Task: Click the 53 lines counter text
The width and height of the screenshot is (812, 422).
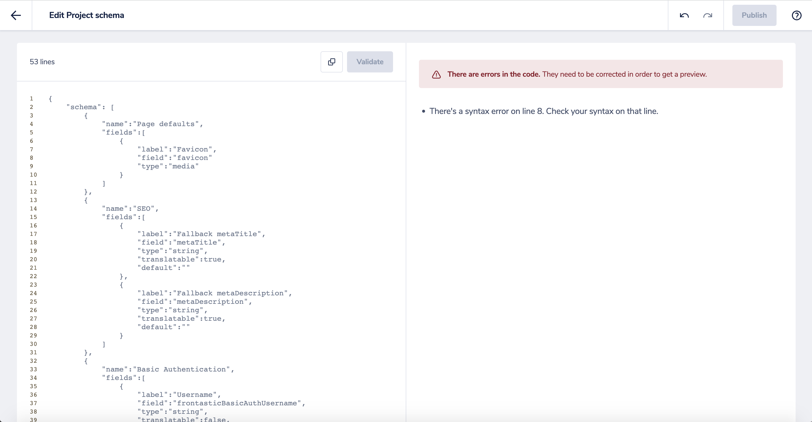Action: [42, 62]
